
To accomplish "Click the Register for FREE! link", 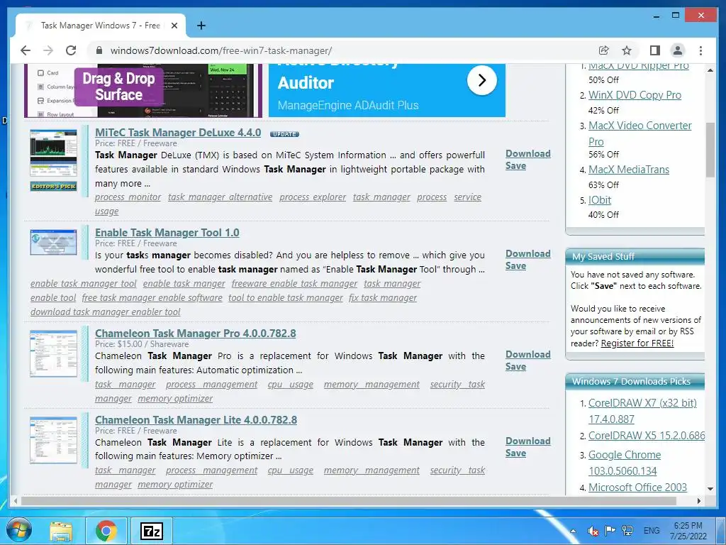I will click(637, 343).
